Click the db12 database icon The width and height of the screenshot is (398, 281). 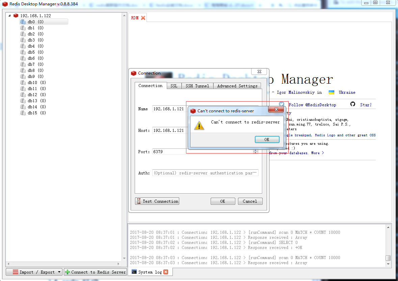23,95
